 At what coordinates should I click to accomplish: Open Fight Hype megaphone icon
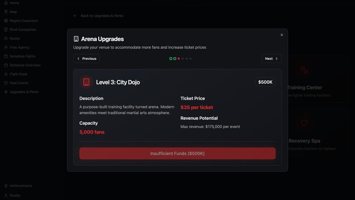[6, 74]
